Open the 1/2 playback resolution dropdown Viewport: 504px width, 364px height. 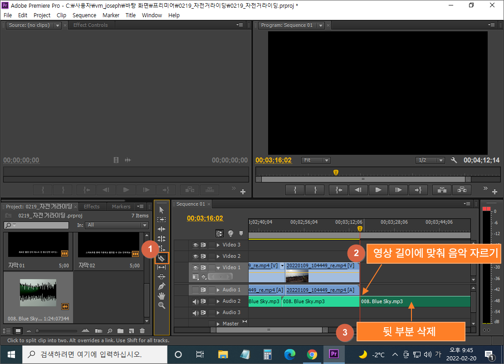[x=430, y=160]
